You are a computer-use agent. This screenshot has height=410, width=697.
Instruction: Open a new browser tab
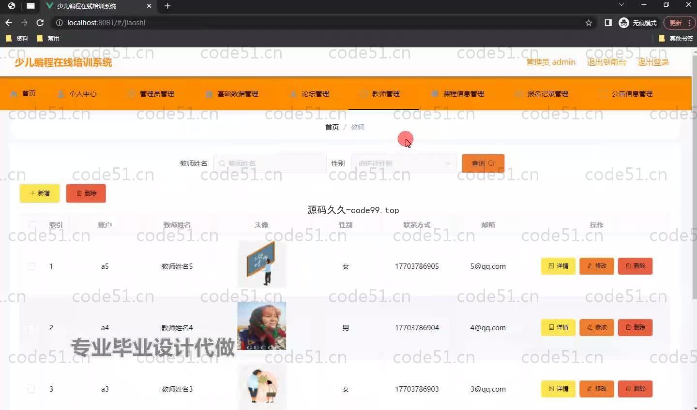click(x=167, y=6)
